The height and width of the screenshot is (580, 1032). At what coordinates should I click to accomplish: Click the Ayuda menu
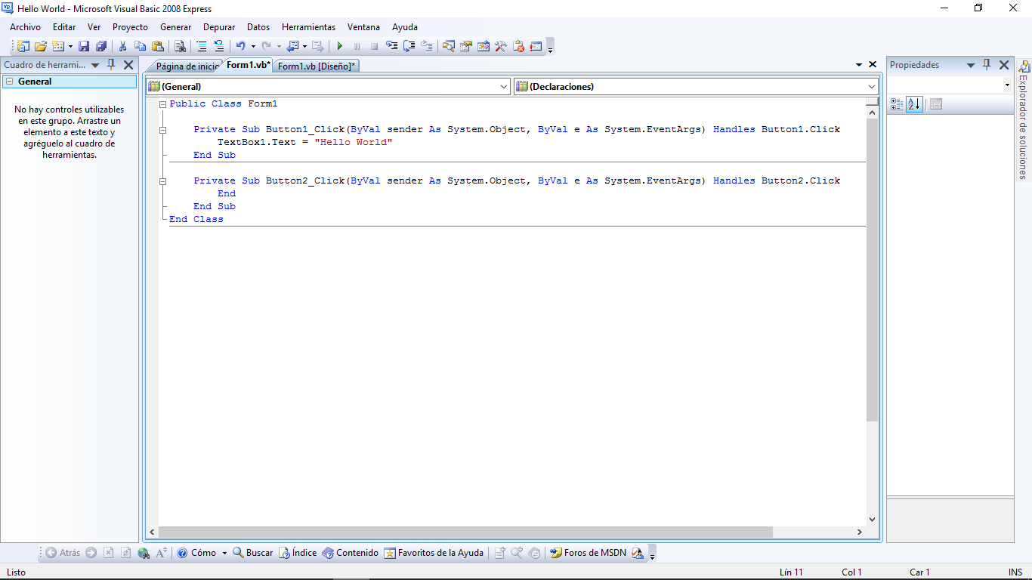point(405,27)
